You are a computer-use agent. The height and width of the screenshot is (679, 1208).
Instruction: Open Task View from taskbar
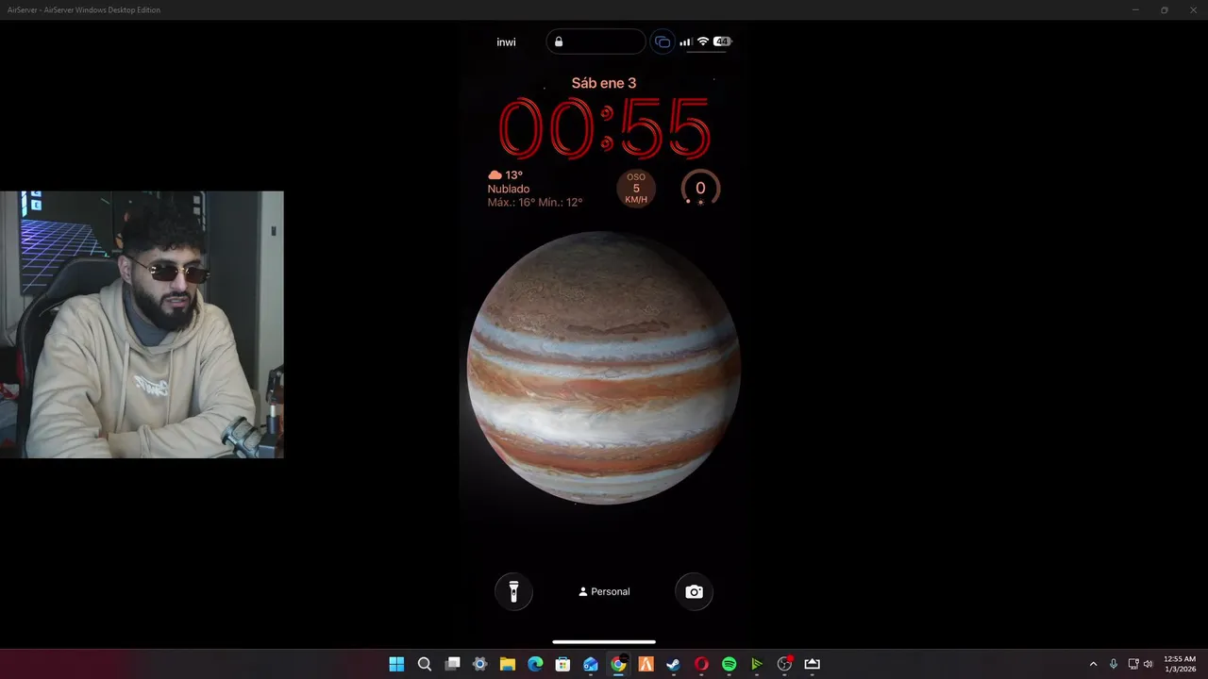tap(452, 664)
